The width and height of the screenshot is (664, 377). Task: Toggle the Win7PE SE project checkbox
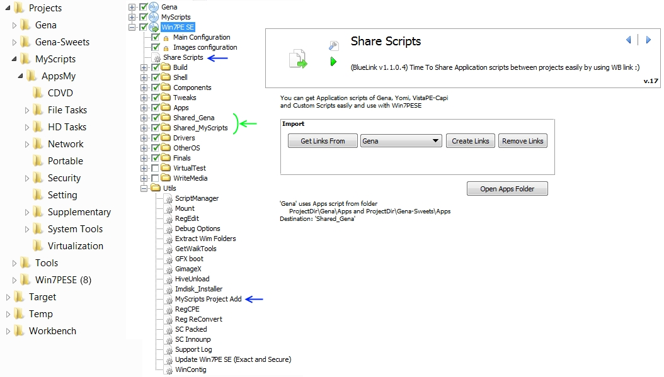(x=143, y=27)
